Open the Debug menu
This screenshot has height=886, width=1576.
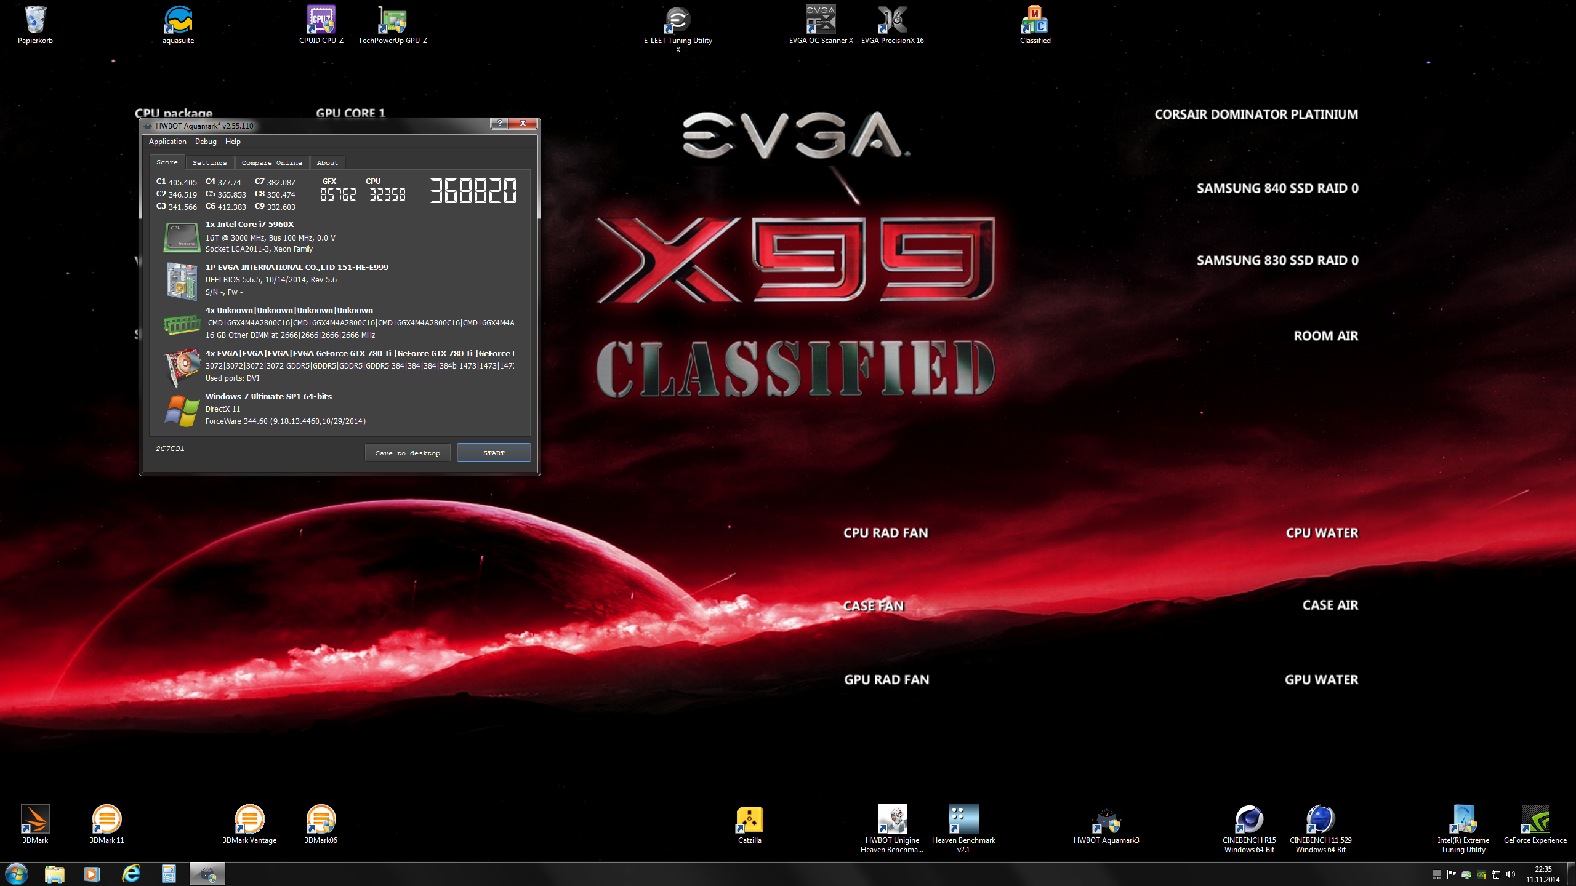[206, 142]
